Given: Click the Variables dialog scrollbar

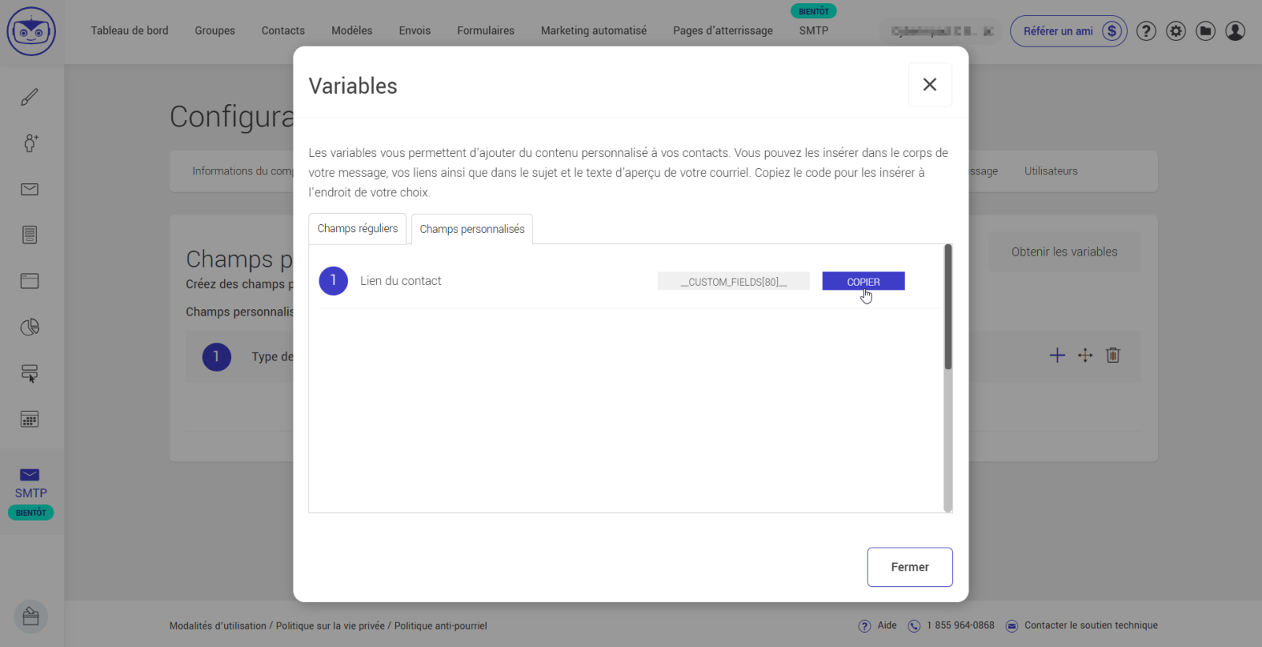Looking at the screenshot, I should (948, 308).
